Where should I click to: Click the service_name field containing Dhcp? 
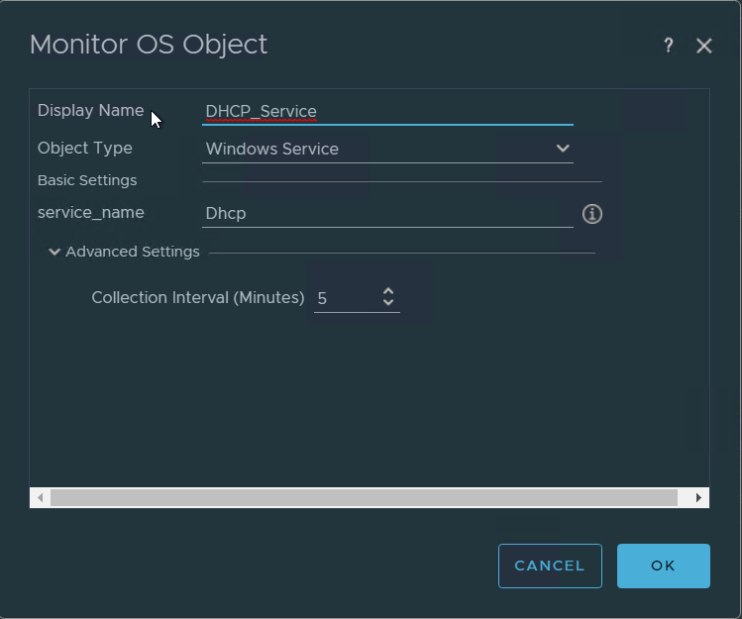point(386,214)
